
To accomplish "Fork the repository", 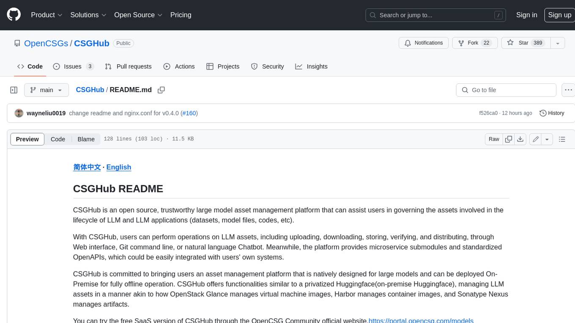I will pos(475,43).
